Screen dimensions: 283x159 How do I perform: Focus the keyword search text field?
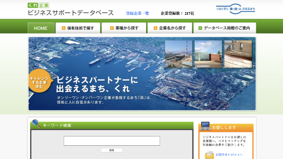[x=112, y=141]
